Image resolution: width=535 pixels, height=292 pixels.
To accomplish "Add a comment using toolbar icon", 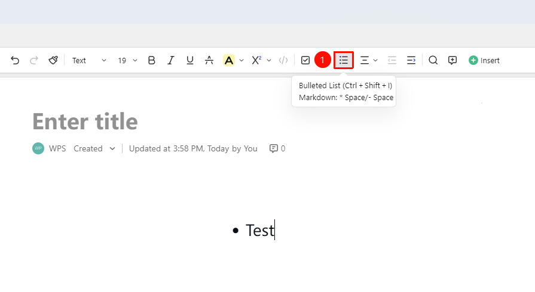I will click(453, 60).
